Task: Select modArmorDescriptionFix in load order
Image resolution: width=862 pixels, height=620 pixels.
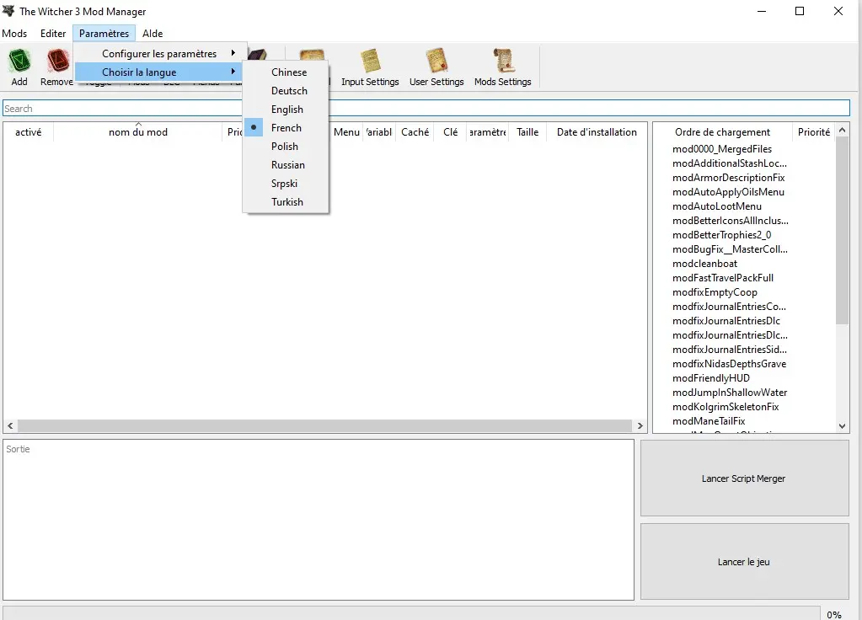Action: coord(728,178)
